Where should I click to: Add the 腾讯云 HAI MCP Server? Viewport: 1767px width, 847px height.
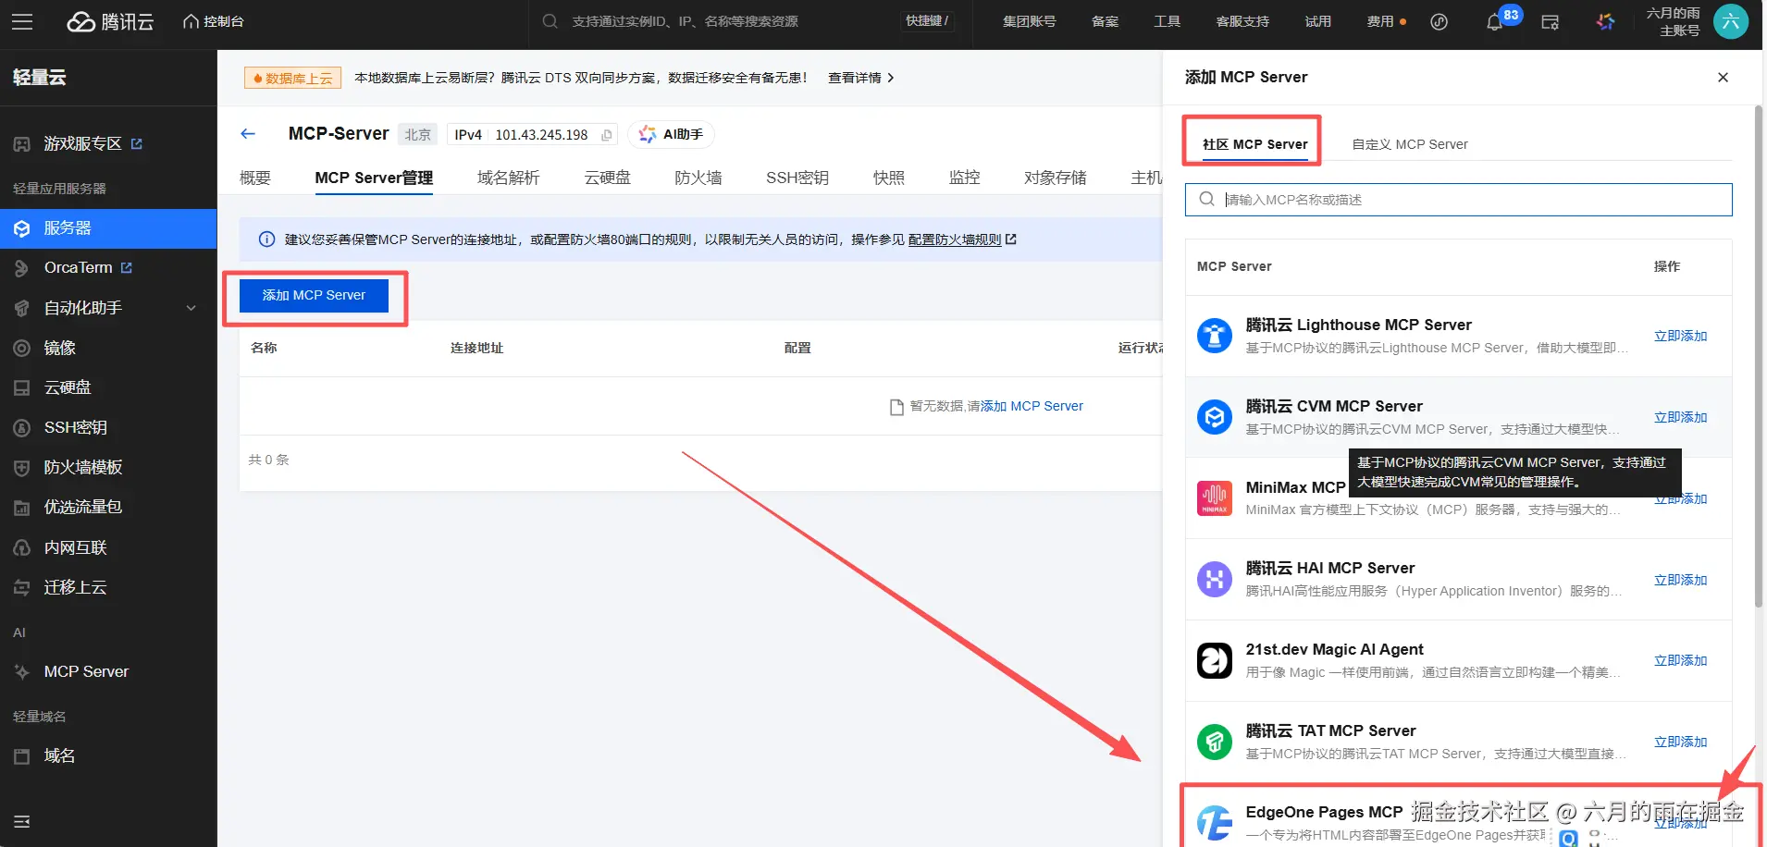[1680, 581]
